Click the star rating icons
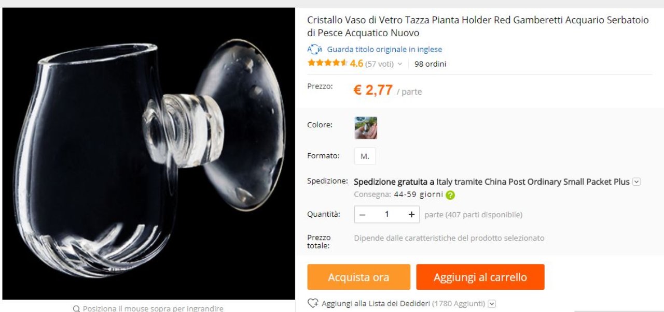This screenshot has width=664, height=312. coord(327,63)
